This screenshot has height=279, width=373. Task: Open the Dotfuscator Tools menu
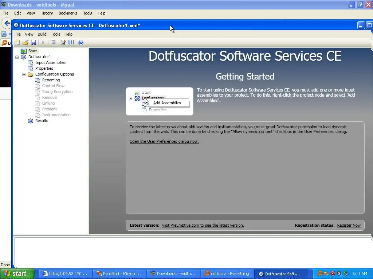point(55,34)
